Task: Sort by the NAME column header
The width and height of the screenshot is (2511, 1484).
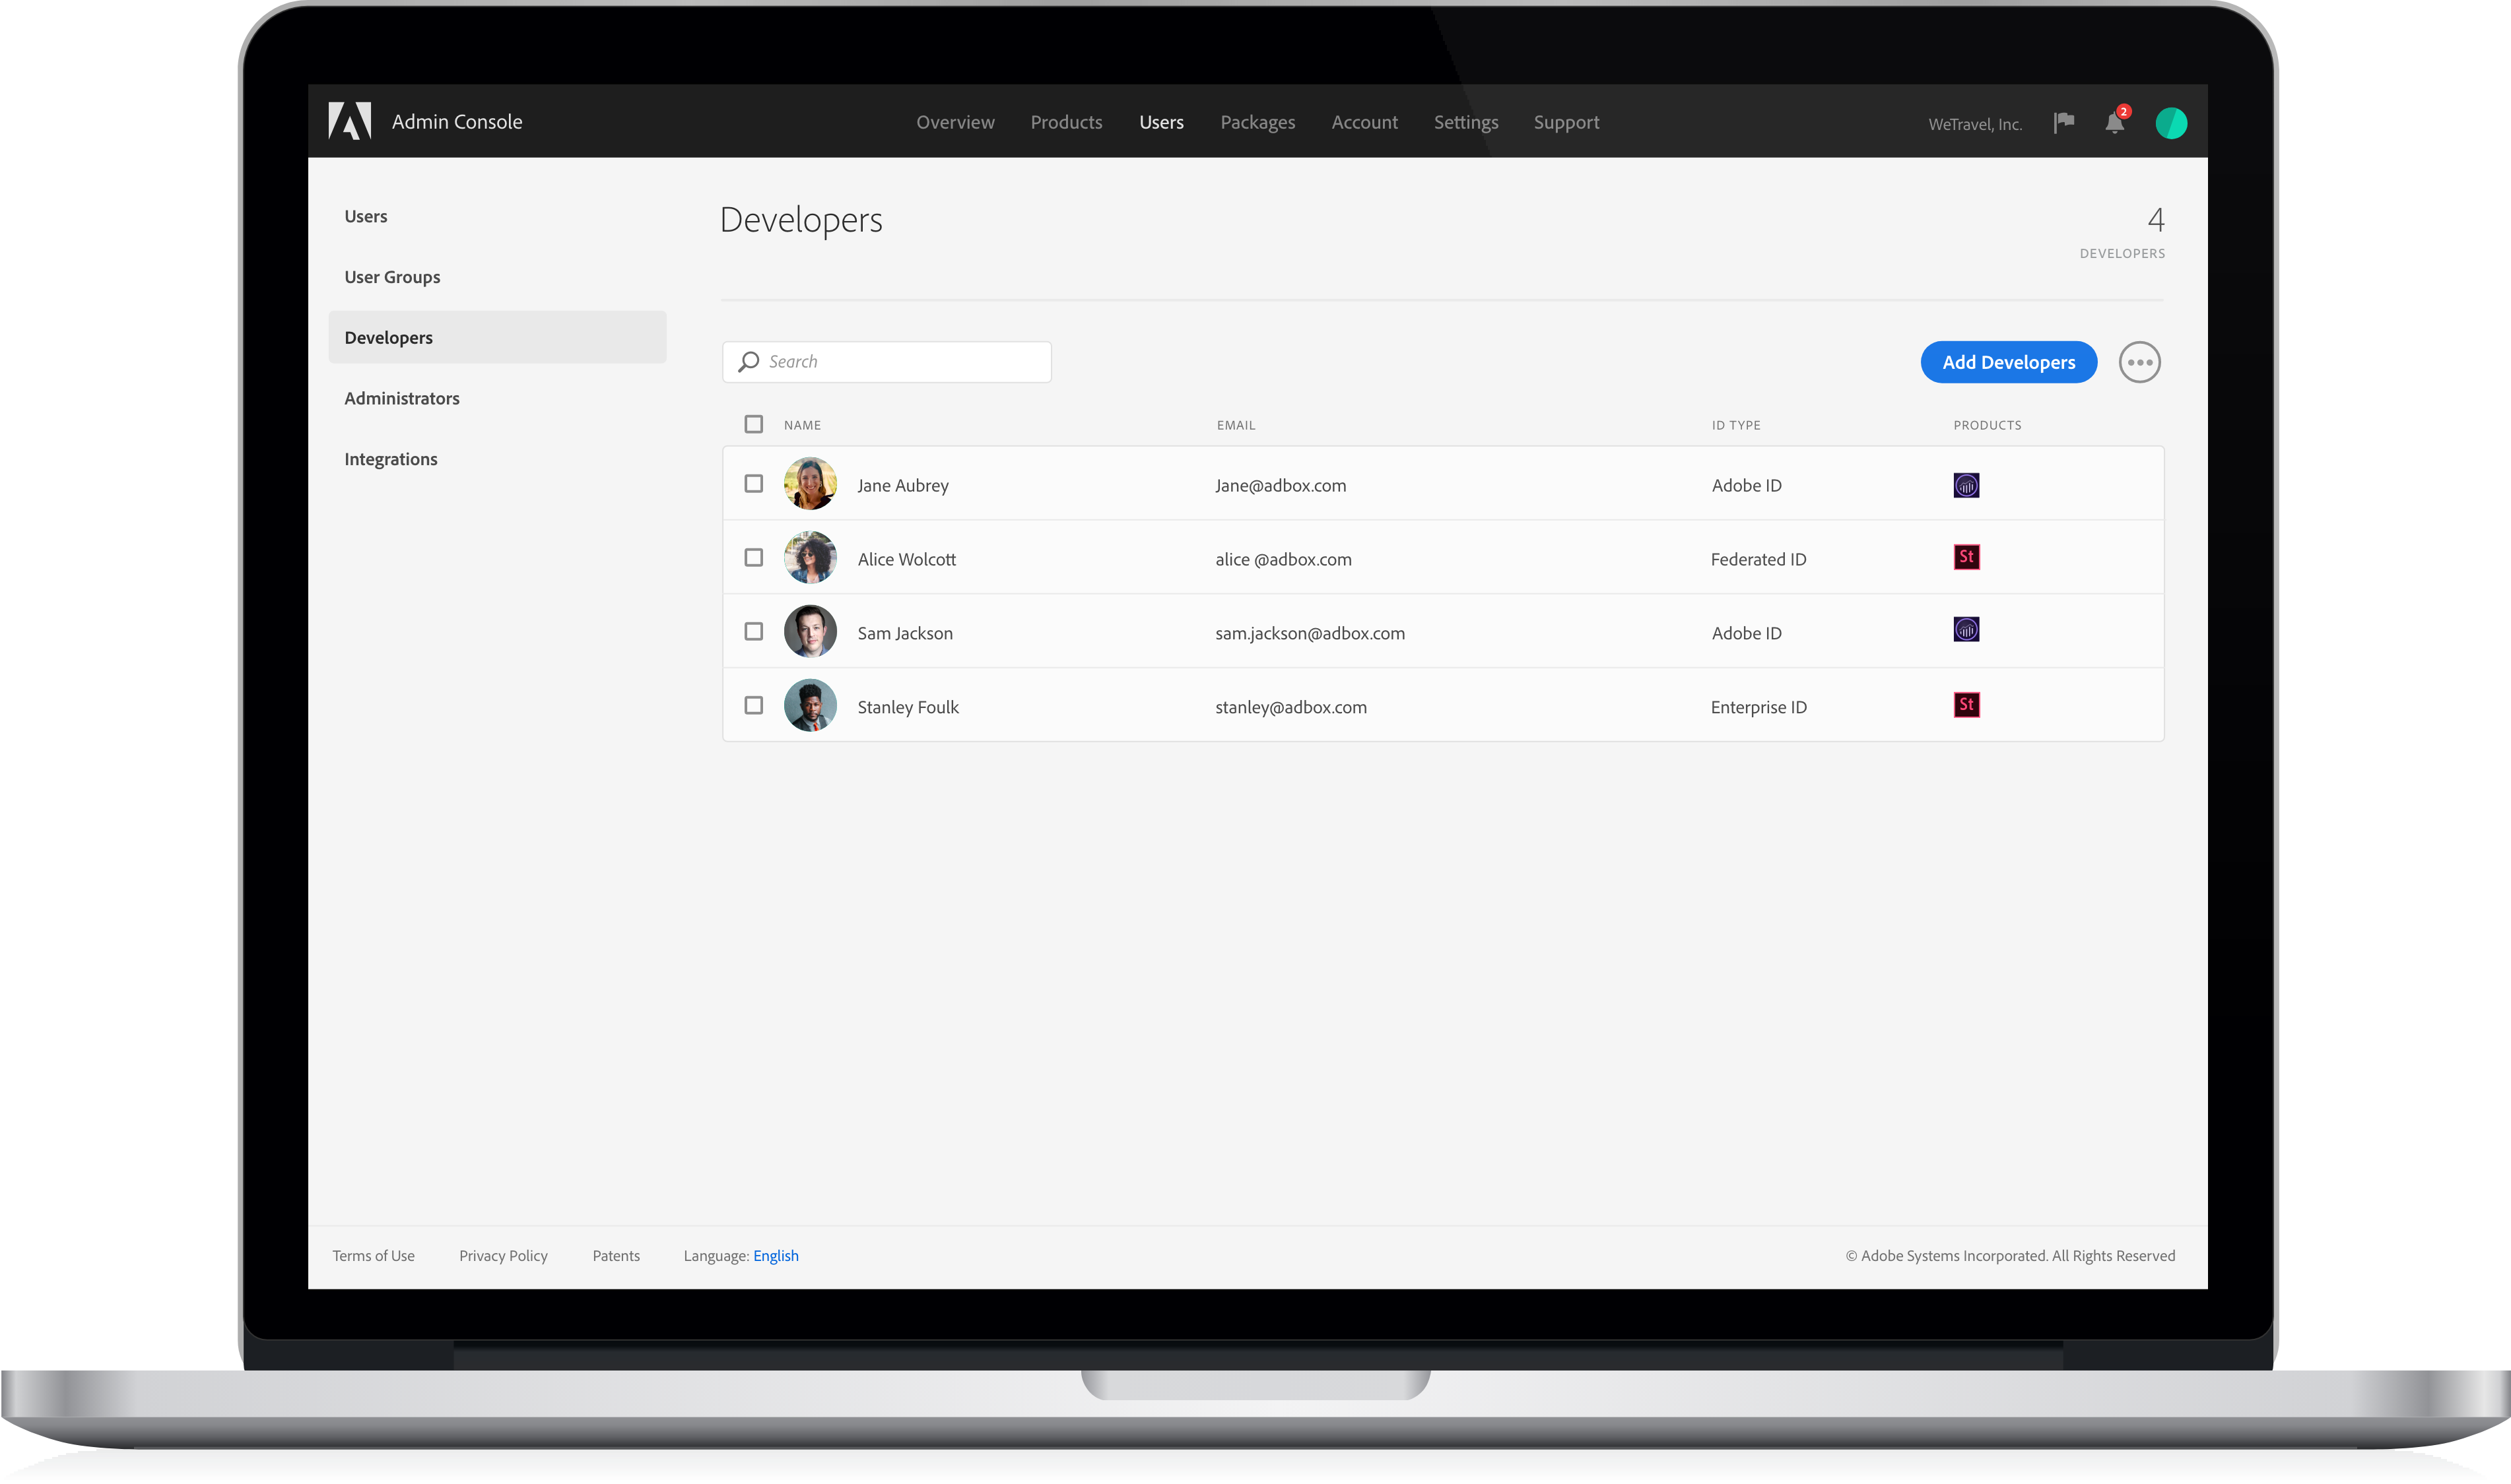Action: coord(802,425)
